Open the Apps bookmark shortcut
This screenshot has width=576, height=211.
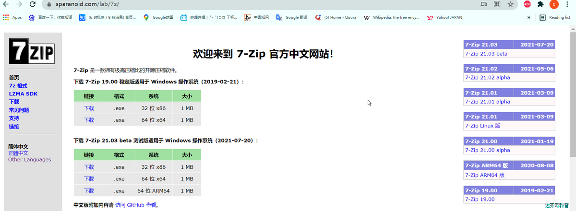coord(12,17)
